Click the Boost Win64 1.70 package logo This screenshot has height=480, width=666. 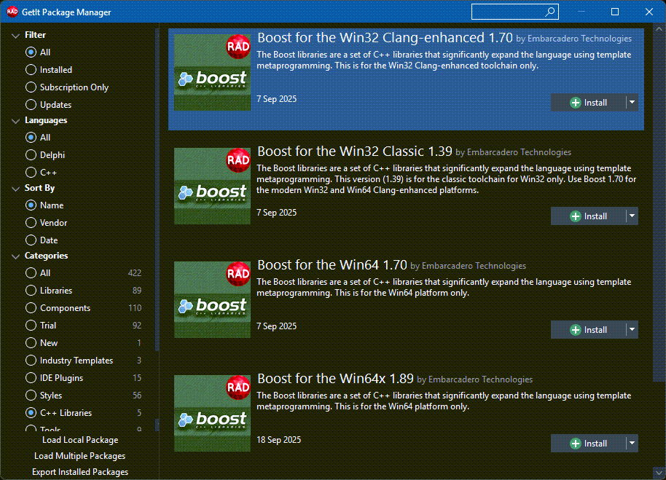213,299
